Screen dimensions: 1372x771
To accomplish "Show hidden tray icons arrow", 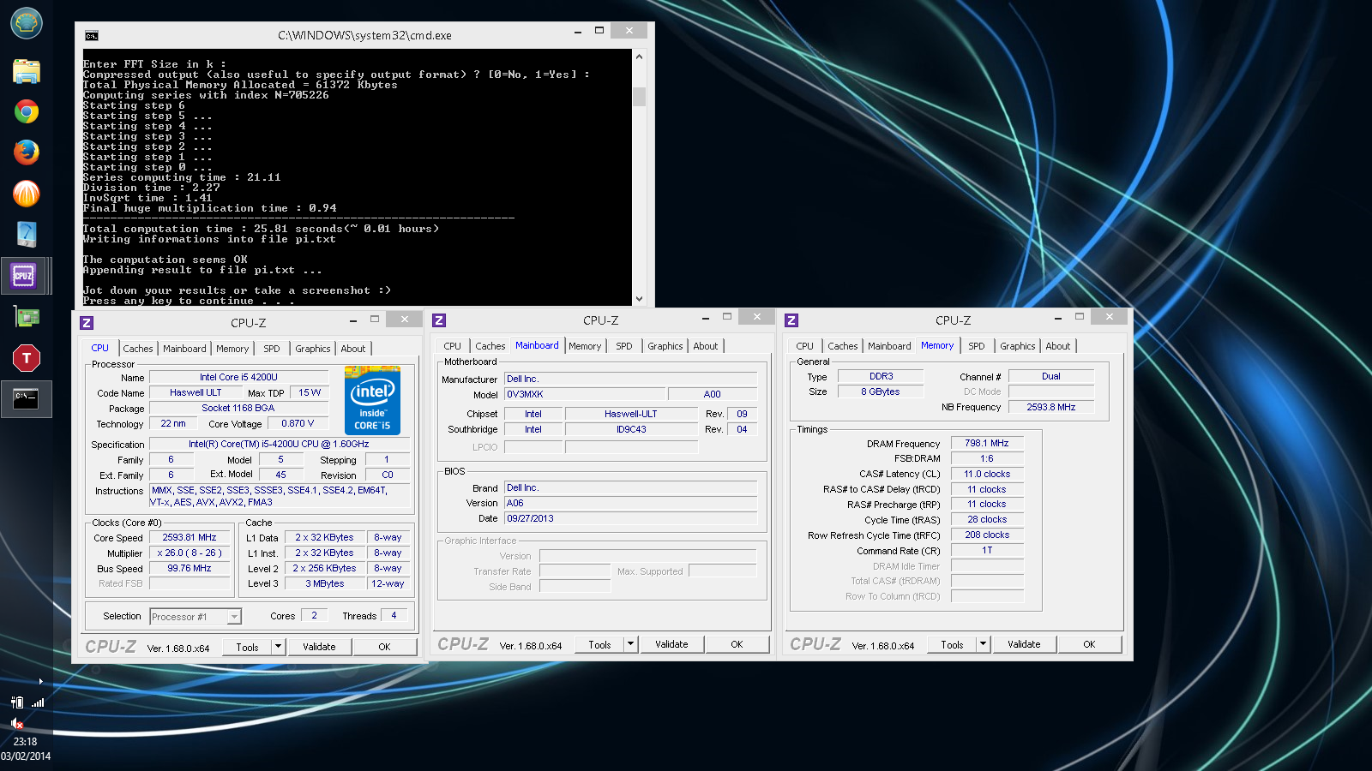I will [40, 681].
